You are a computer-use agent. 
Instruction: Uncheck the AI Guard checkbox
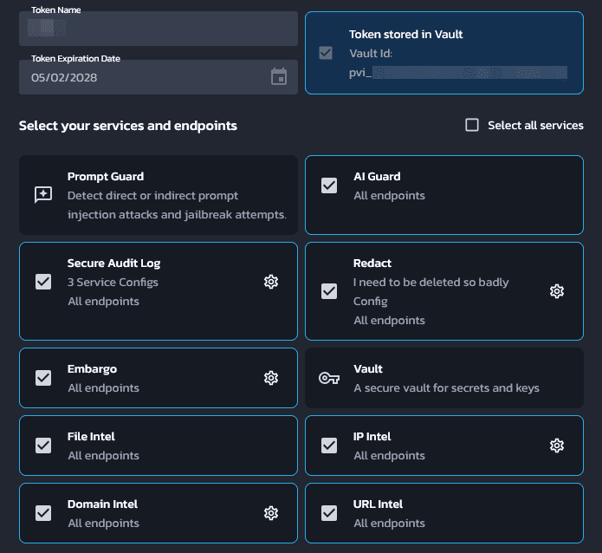point(329,185)
